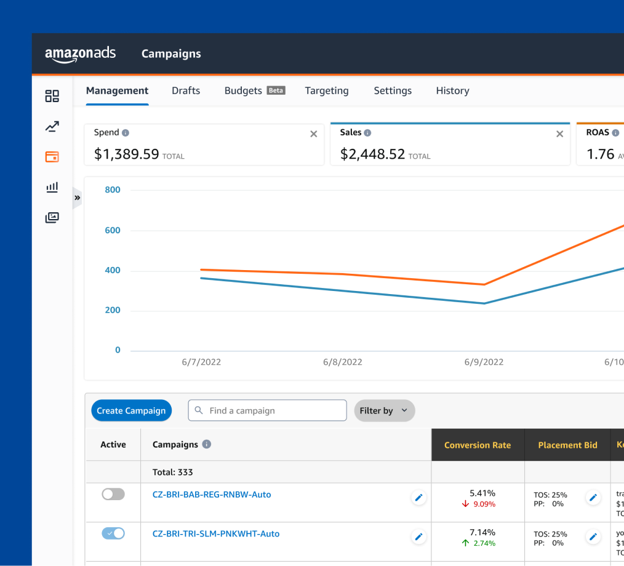
Task: Switch to the Drafts tab
Action: tap(186, 90)
